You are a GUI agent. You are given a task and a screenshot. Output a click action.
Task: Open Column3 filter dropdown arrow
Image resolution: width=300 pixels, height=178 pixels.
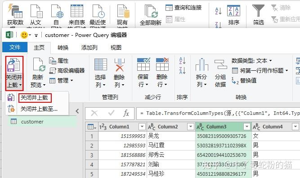tap(247, 127)
